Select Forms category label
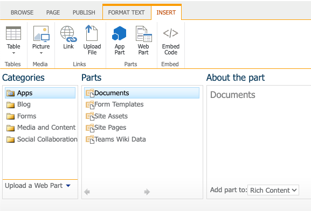 click(27, 116)
